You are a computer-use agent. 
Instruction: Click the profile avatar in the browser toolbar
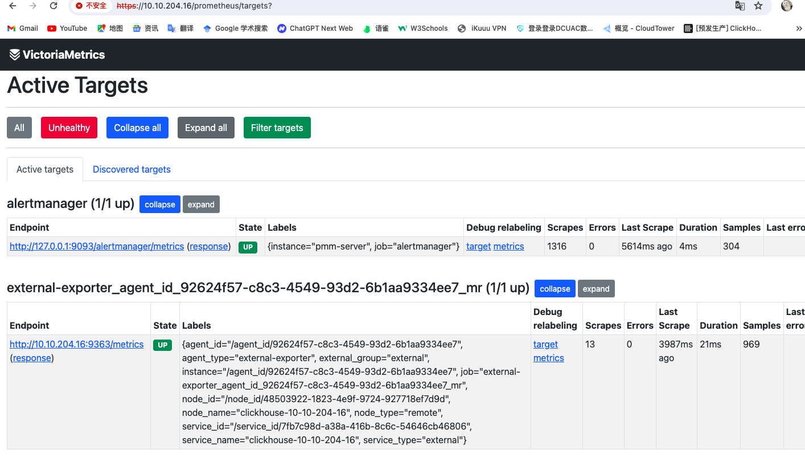pos(787,7)
